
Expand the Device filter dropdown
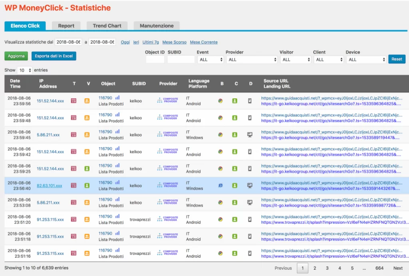tap(366, 60)
